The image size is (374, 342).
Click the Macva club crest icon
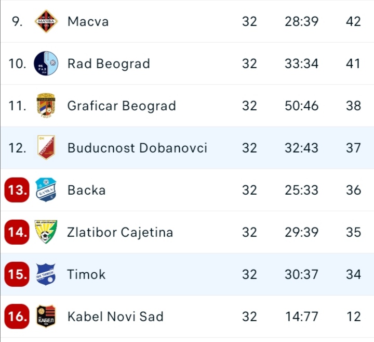[46, 21]
